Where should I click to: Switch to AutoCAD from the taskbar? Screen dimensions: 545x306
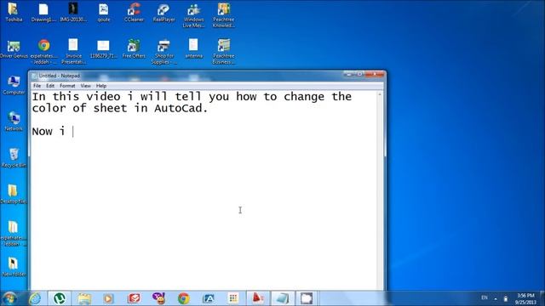[258, 298]
